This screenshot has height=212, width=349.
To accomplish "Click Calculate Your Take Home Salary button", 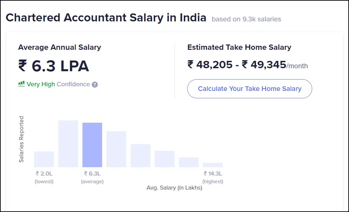I will point(250,89).
